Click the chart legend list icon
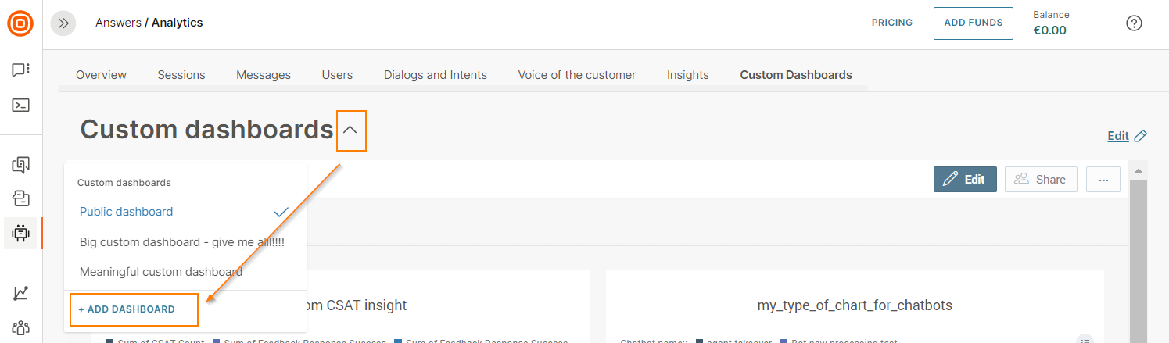Image resolution: width=1169 pixels, height=343 pixels. [1084, 339]
